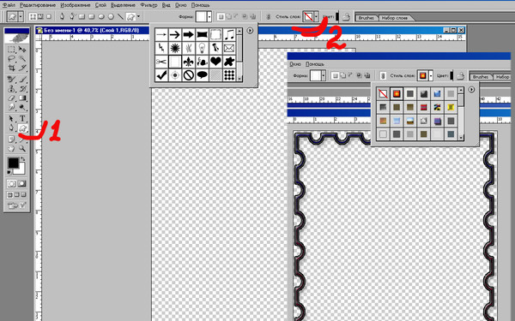Select the Custom Shape tool in toolbox

(x=22, y=128)
